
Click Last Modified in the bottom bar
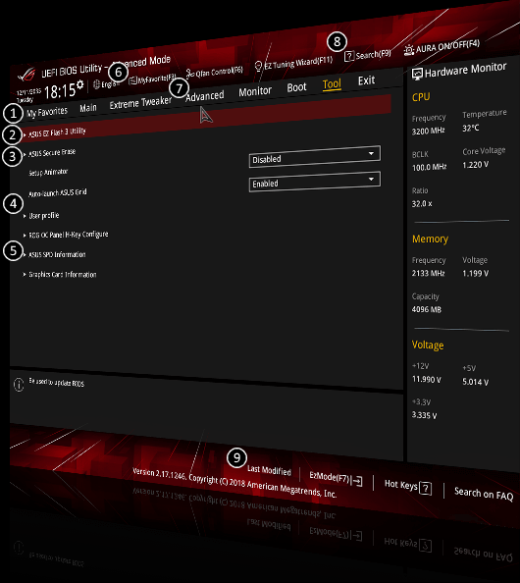pyautogui.click(x=269, y=470)
